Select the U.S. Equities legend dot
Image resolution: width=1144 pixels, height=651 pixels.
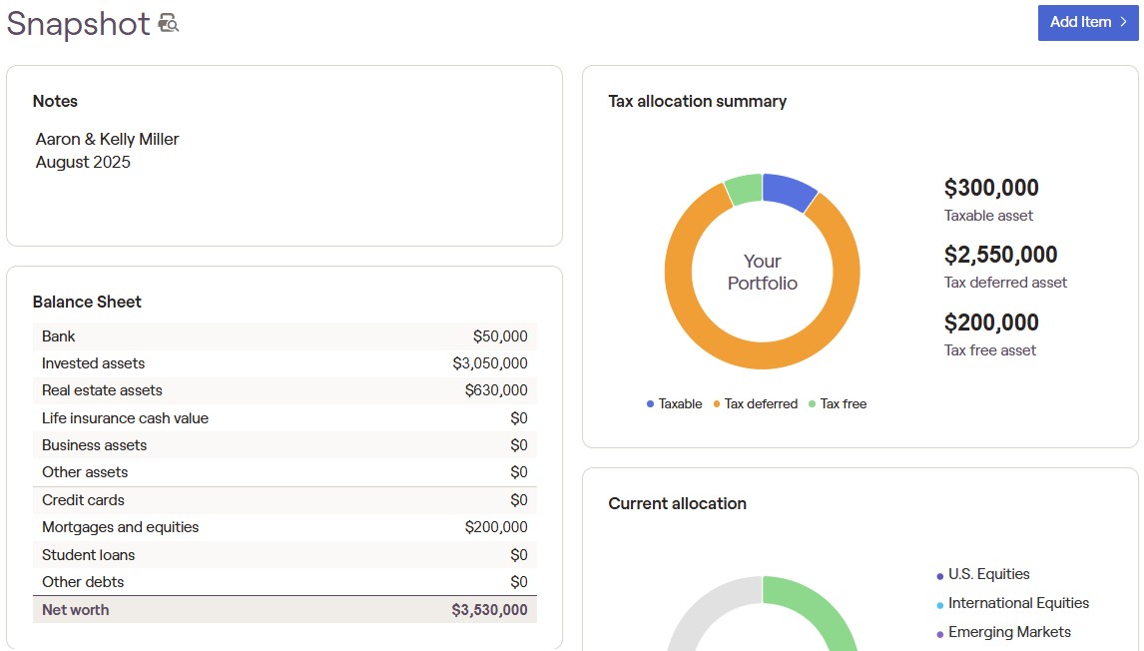940,576
